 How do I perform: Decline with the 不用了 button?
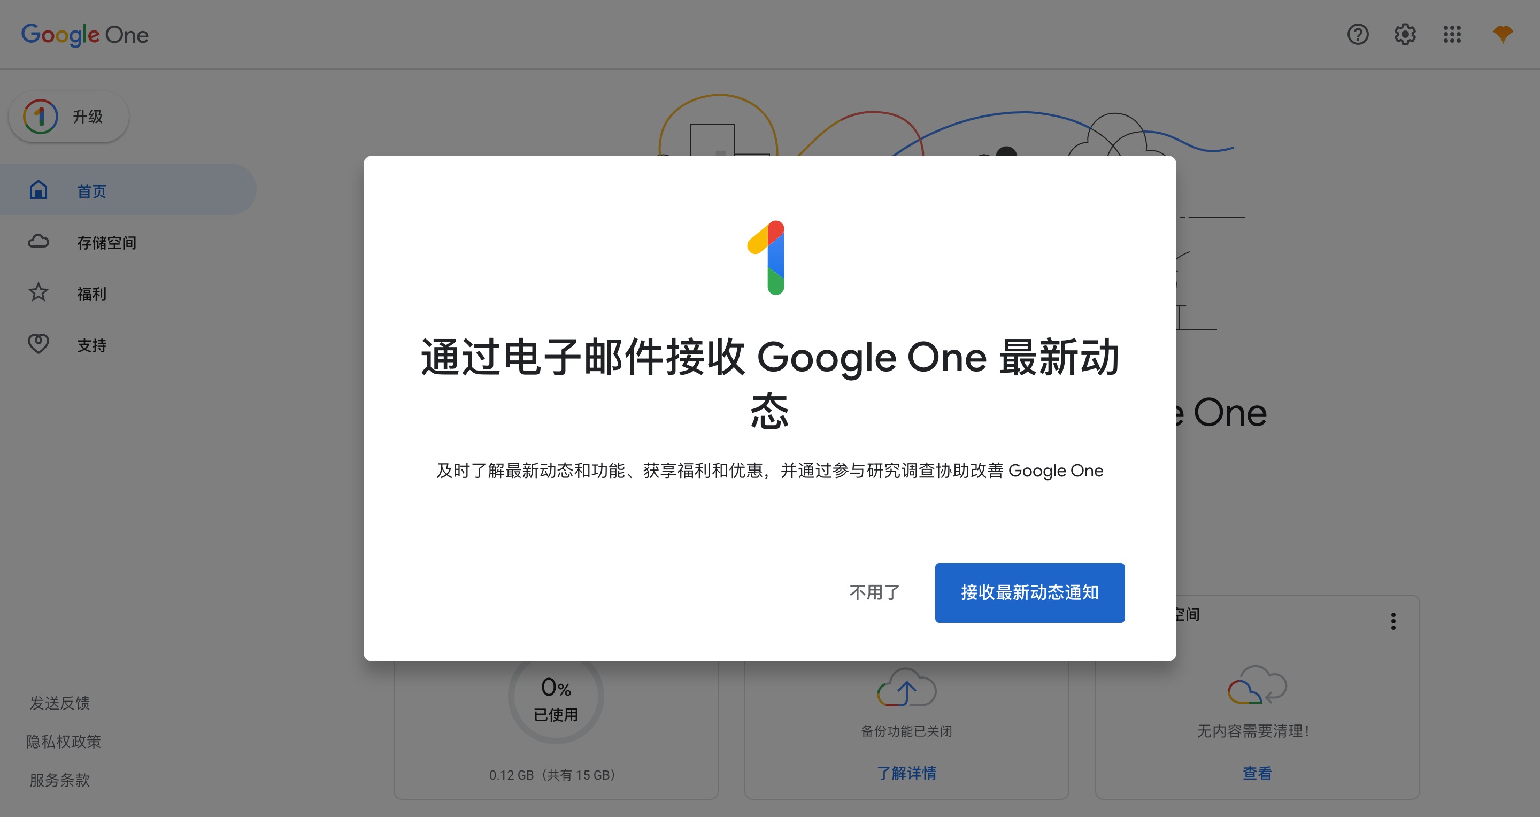point(875,592)
